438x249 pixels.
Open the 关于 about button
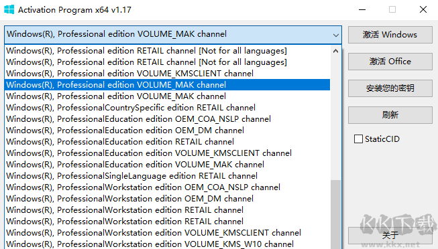click(390, 236)
